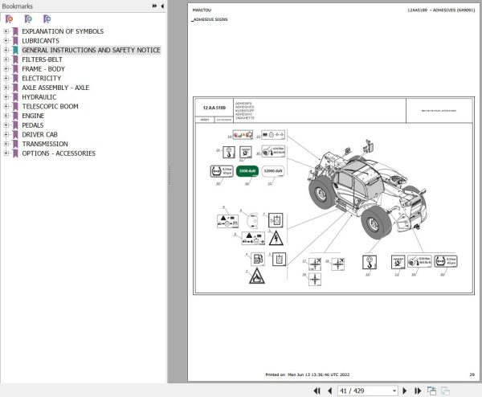Click the 12 AA 5189 drawing reference
The image size is (482, 397).
214,108
